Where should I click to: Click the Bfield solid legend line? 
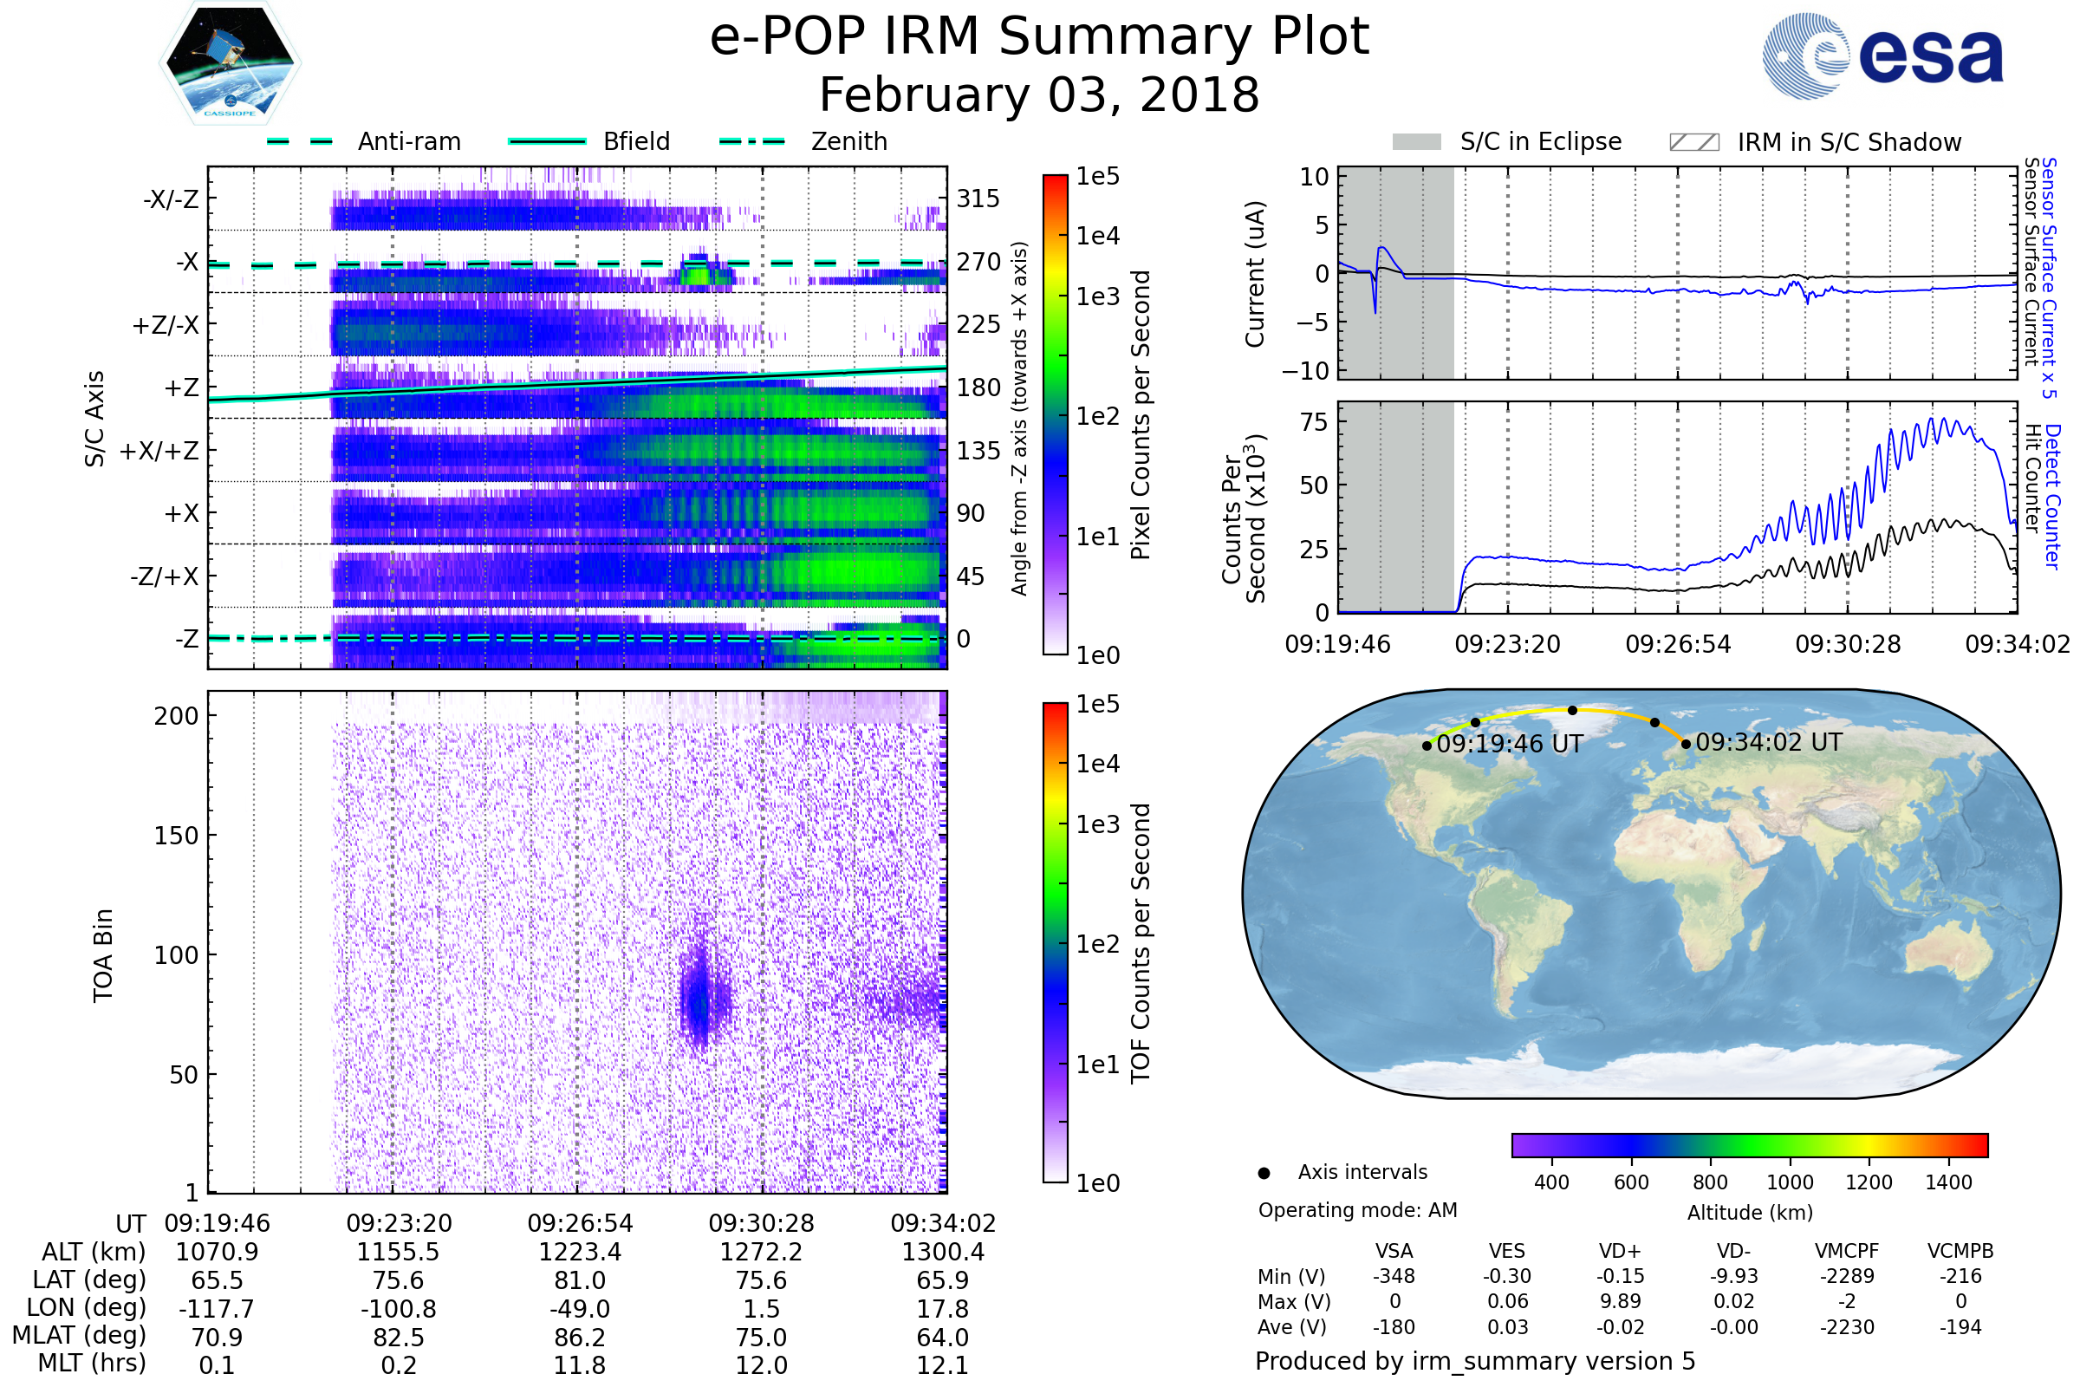point(547,141)
